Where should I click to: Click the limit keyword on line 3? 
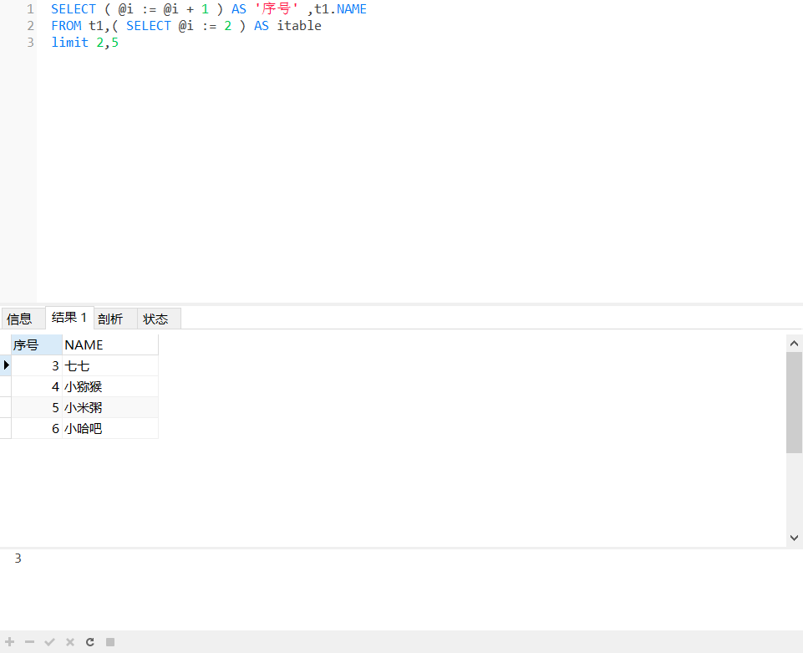(x=69, y=43)
